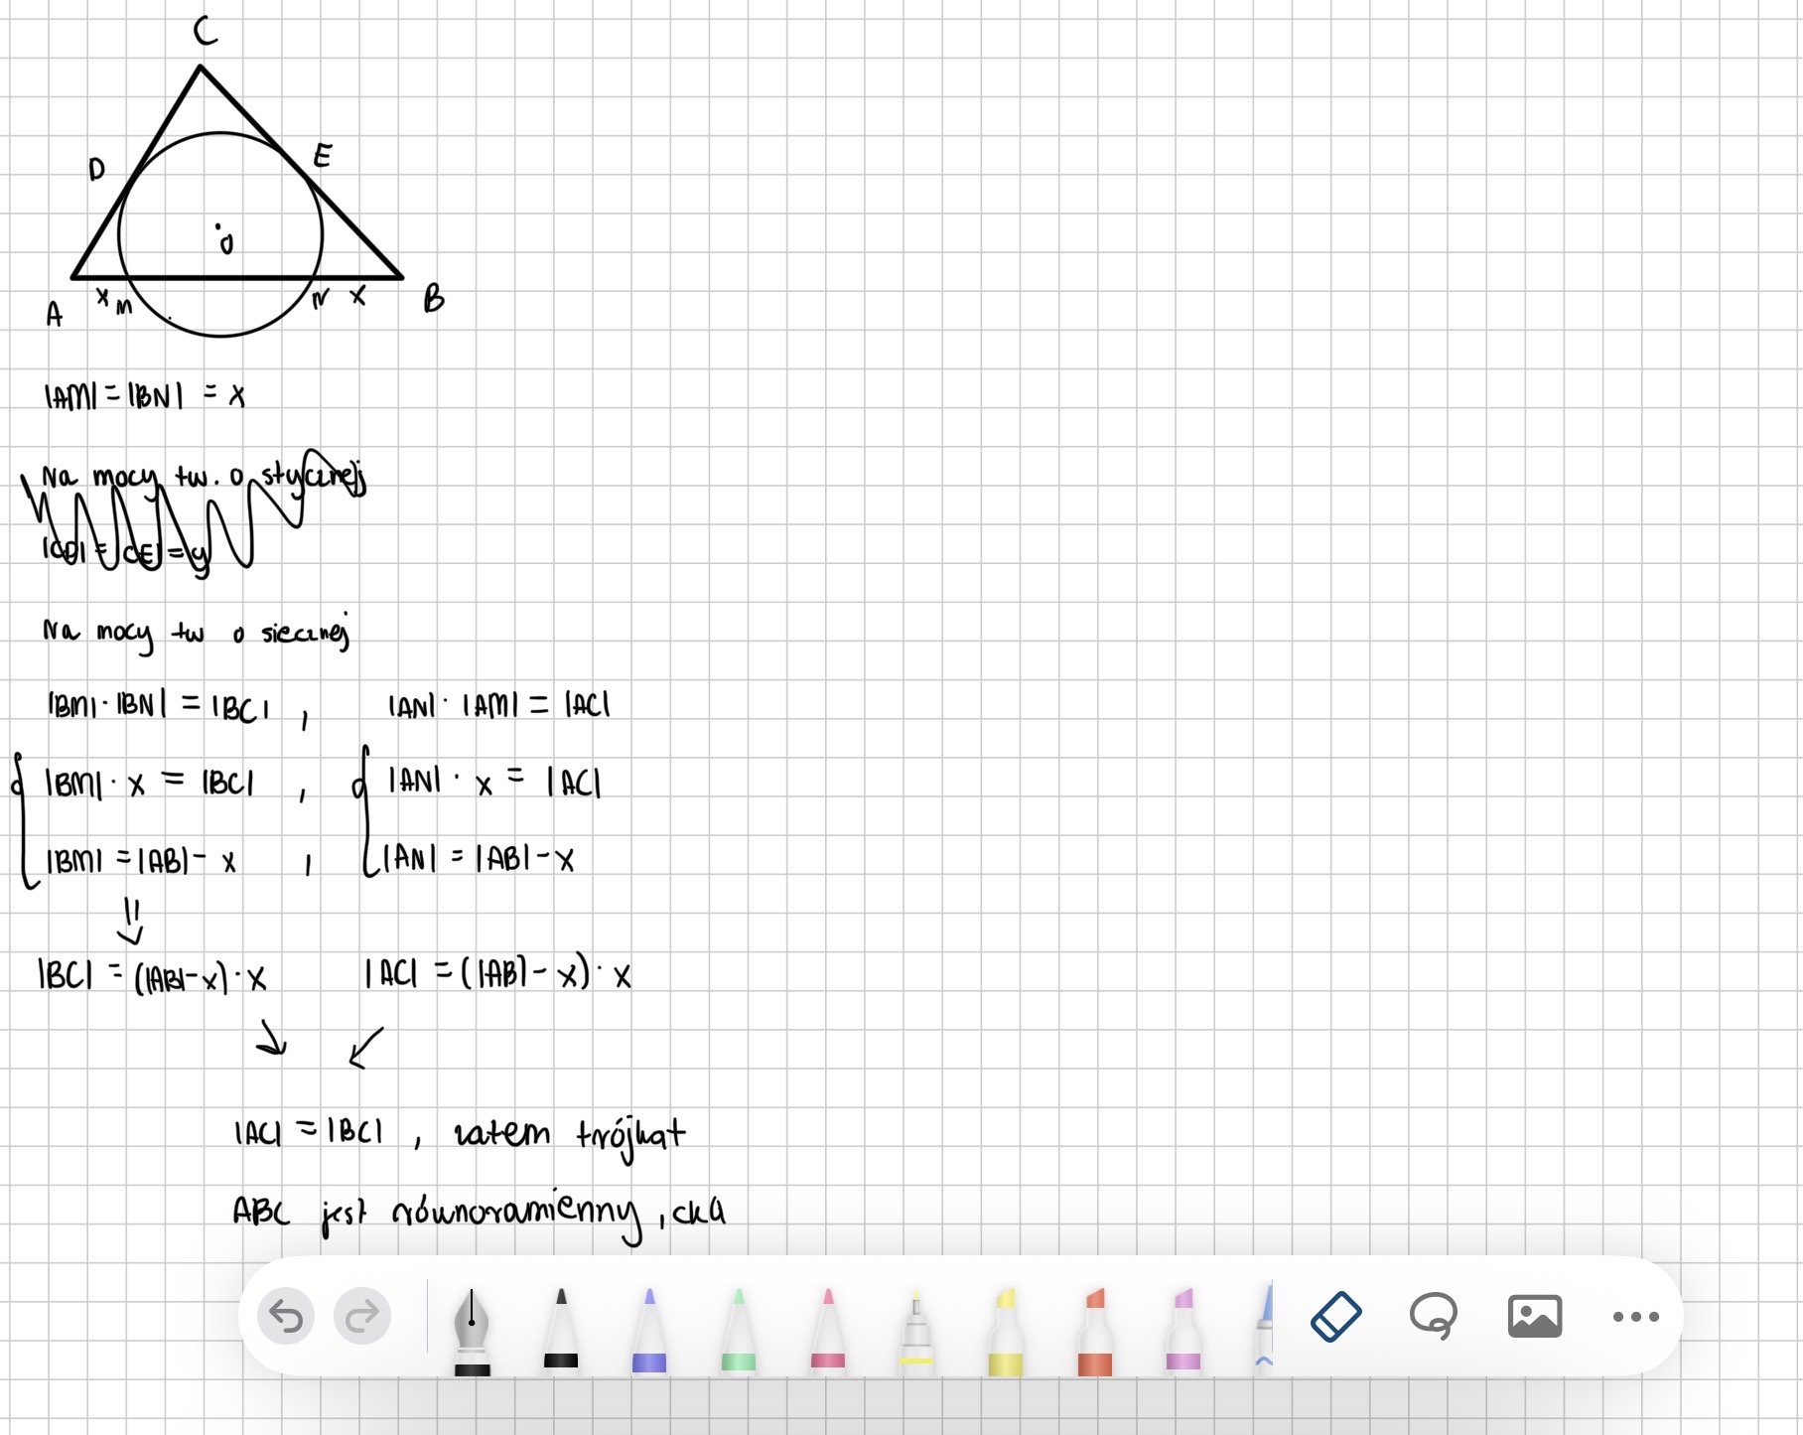The width and height of the screenshot is (1803, 1435).
Task: Pick the green pen
Action: coord(739,1331)
